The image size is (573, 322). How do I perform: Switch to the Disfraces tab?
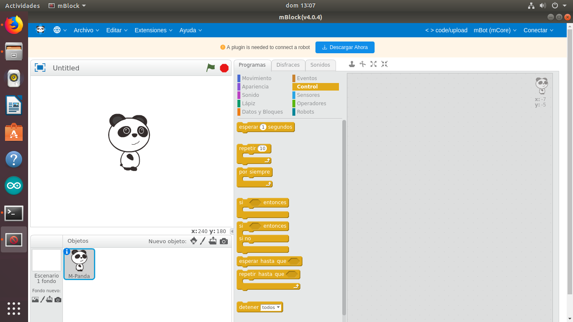tap(288, 65)
